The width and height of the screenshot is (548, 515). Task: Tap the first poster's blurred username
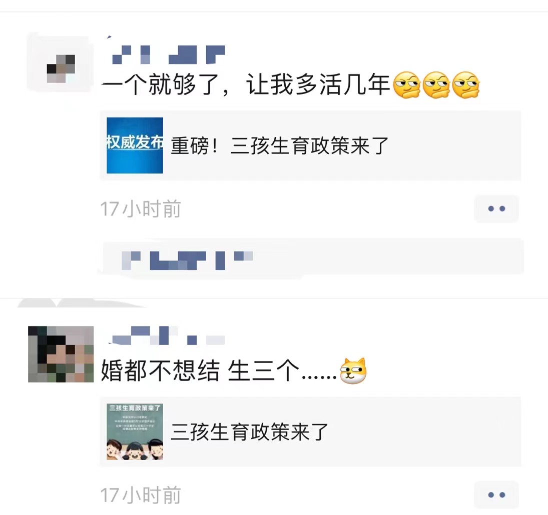[x=168, y=54]
